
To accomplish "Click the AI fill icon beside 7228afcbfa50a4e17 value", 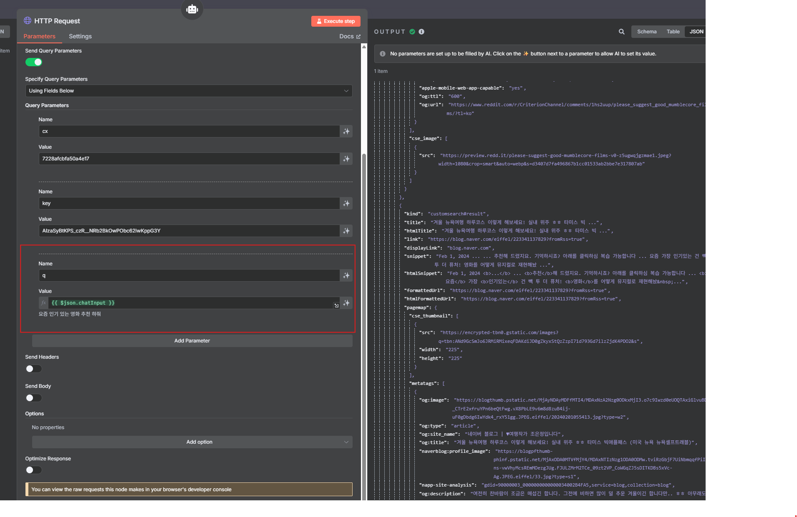I will (x=346, y=159).
